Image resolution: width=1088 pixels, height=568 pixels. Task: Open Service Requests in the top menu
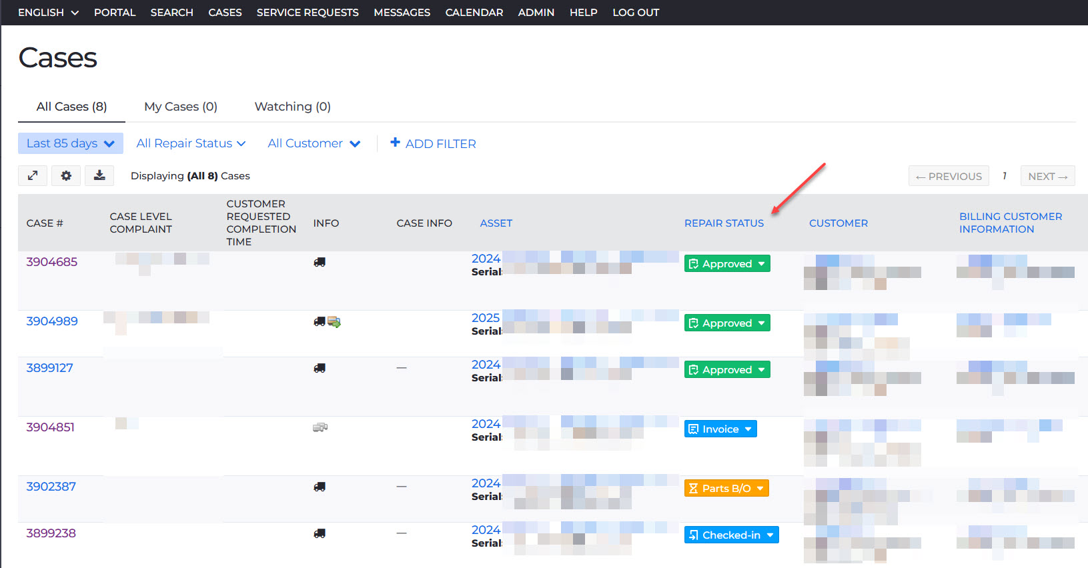click(308, 13)
